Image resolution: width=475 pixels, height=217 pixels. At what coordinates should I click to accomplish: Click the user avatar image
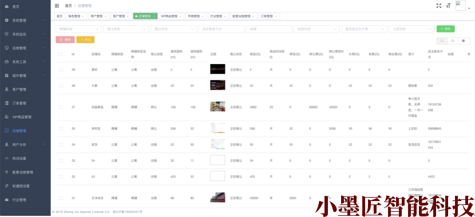(461, 6)
